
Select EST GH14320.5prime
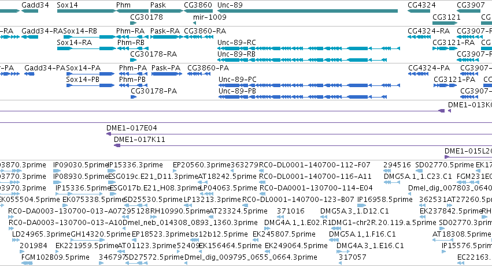[101, 234]
